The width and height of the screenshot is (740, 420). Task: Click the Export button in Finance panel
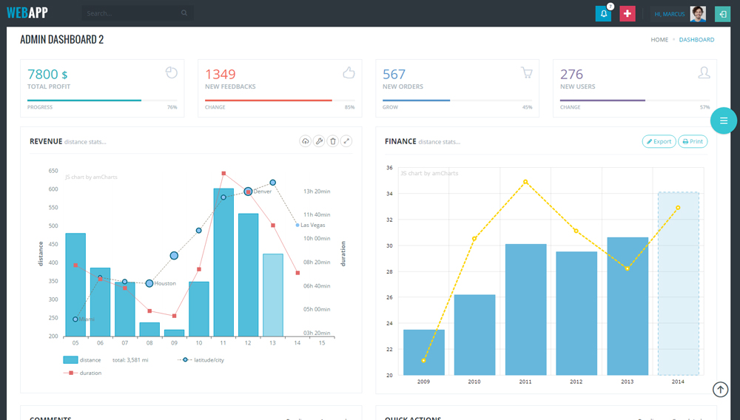click(x=659, y=141)
